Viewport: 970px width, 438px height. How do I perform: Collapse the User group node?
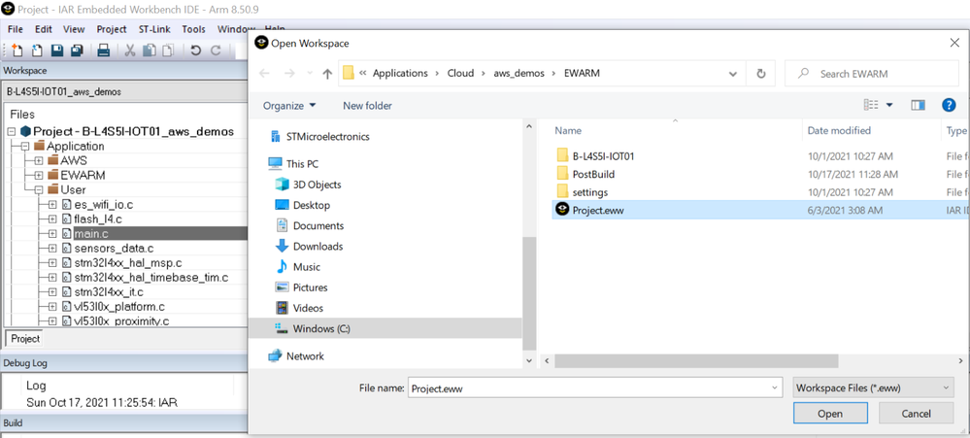(39, 190)
